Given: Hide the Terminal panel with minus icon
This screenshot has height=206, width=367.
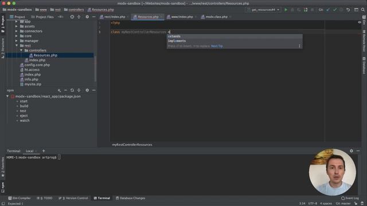Looking at the screenshot, I should (x=358, y=151).
